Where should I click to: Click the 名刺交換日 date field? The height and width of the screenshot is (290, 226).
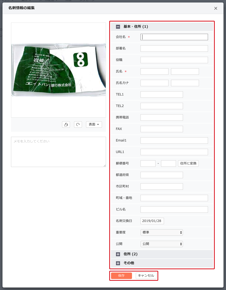coord(152,221)
